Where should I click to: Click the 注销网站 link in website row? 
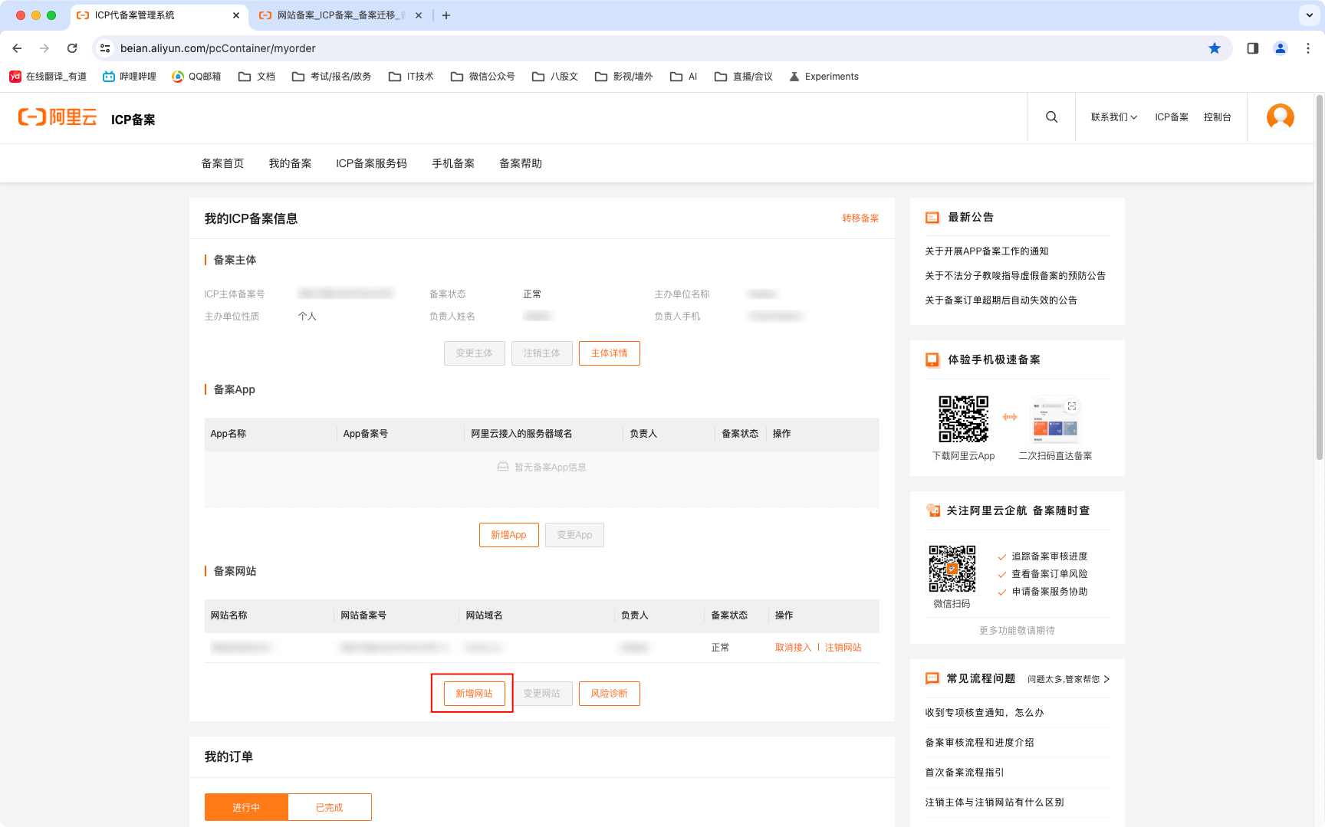843,648
